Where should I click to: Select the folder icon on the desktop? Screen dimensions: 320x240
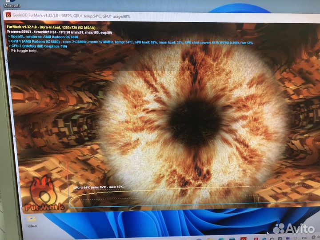point(32,219)
